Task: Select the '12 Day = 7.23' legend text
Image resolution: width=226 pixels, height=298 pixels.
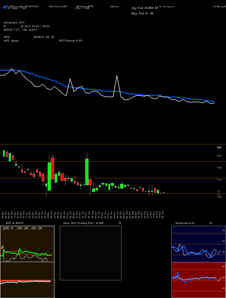Action: pos(16,9)
